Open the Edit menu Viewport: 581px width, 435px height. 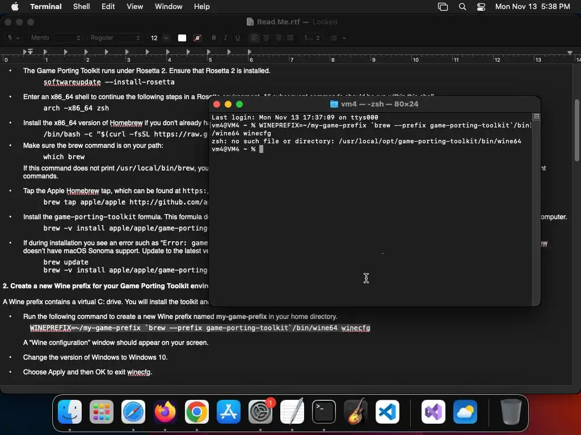tap(108, 6)
